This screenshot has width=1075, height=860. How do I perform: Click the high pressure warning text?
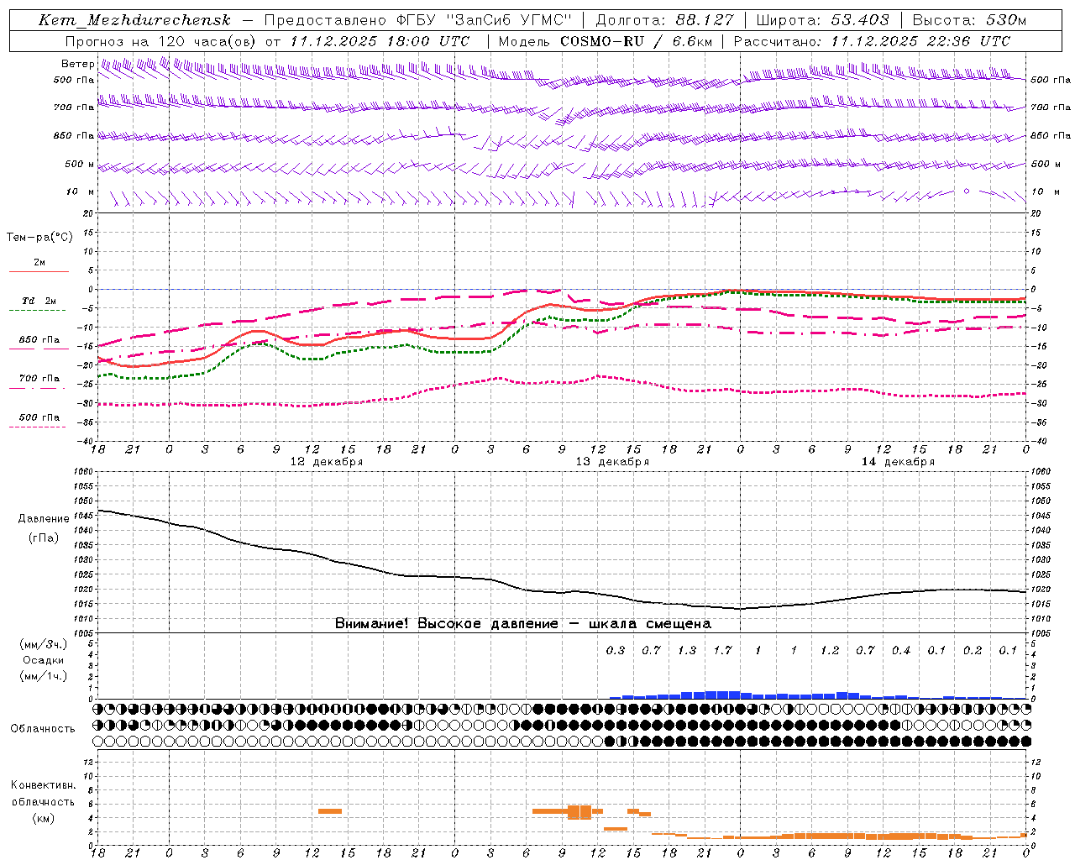[x=523, y=624]
